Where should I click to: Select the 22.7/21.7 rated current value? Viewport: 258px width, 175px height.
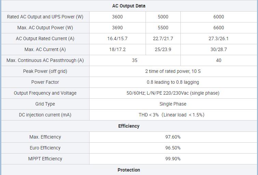pos(163,38)
